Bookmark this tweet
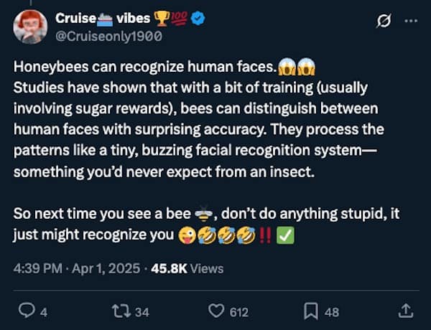The height and width of the screenshot is (330, 431). point(312,311)
